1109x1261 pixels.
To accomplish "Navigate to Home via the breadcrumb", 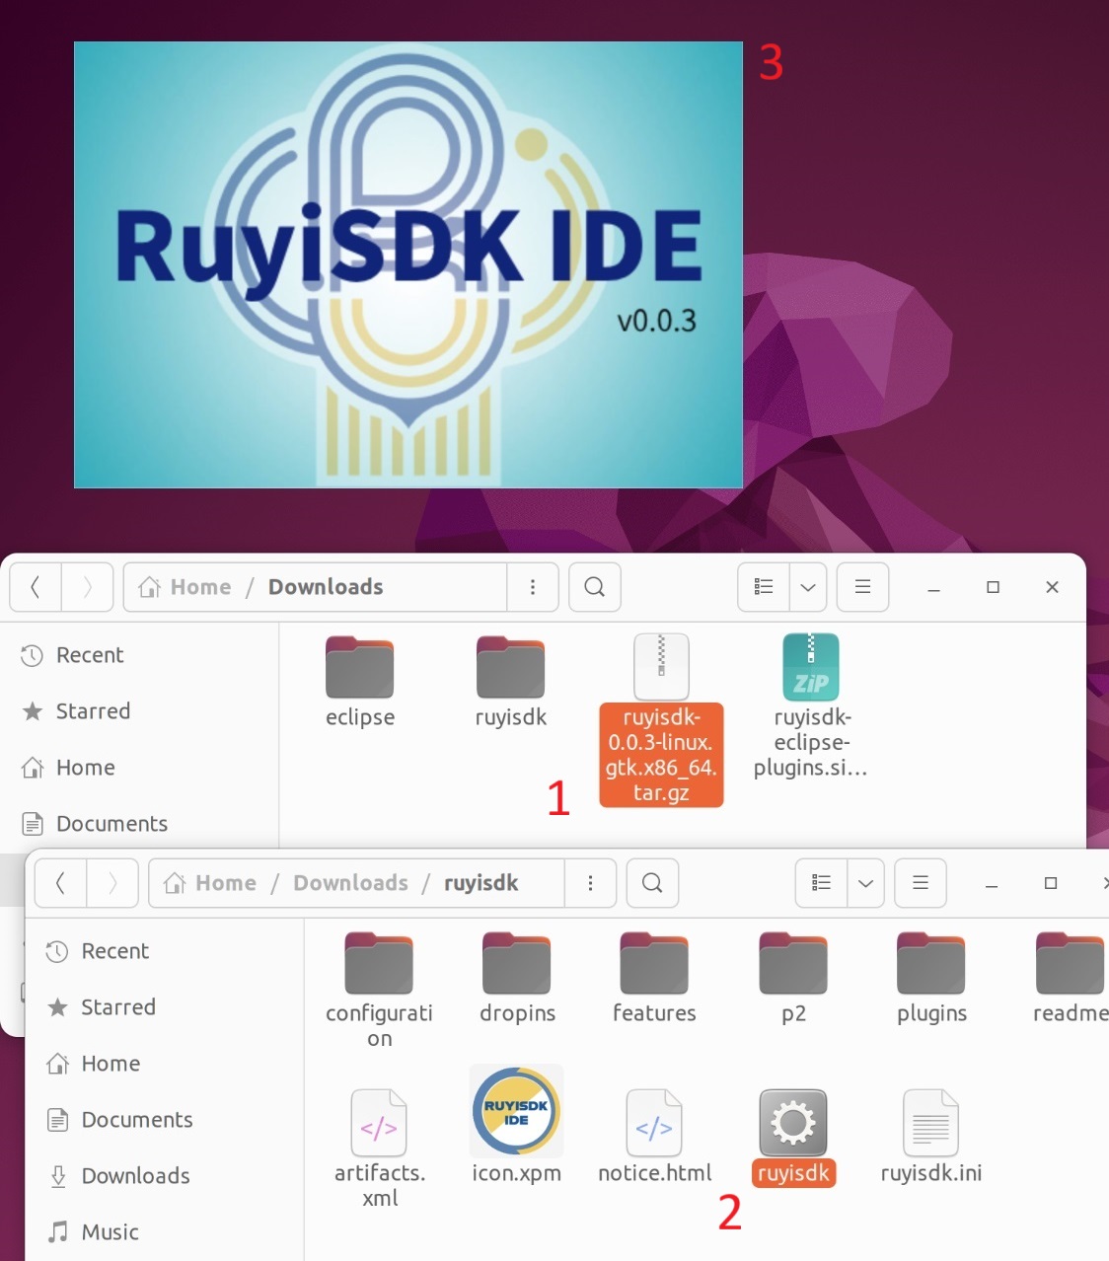I will point(200,587).
